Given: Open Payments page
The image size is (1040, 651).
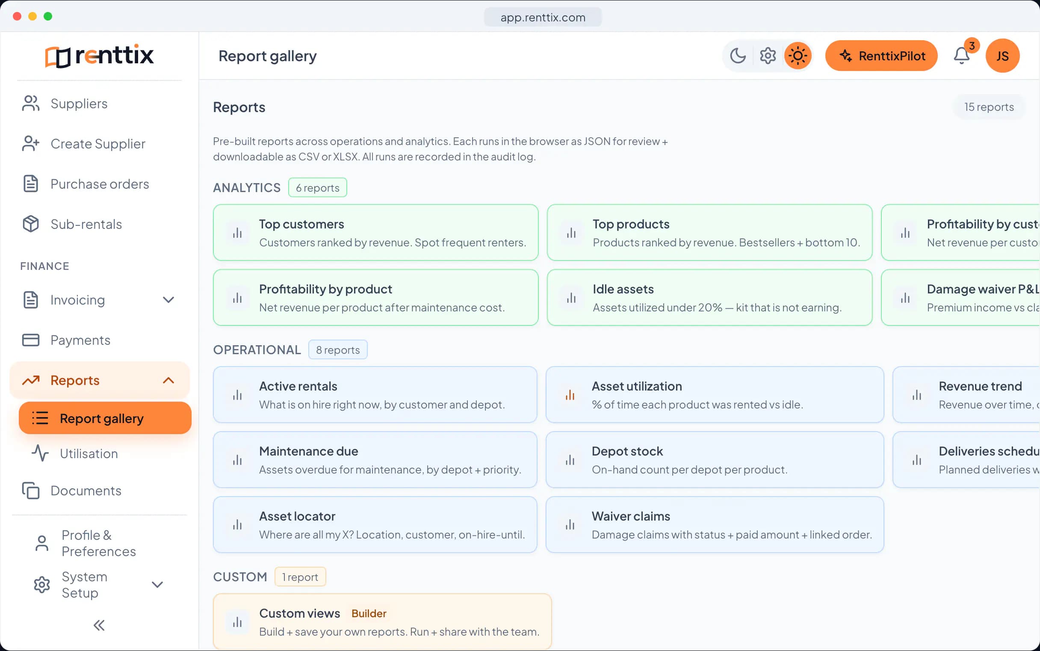Looking at the screenshot, I should (100, 340).
